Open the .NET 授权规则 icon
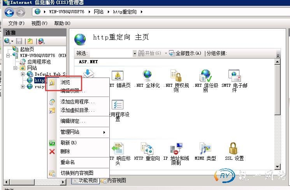The width and height of the screenshot is (290, 190). pos(176,81)
